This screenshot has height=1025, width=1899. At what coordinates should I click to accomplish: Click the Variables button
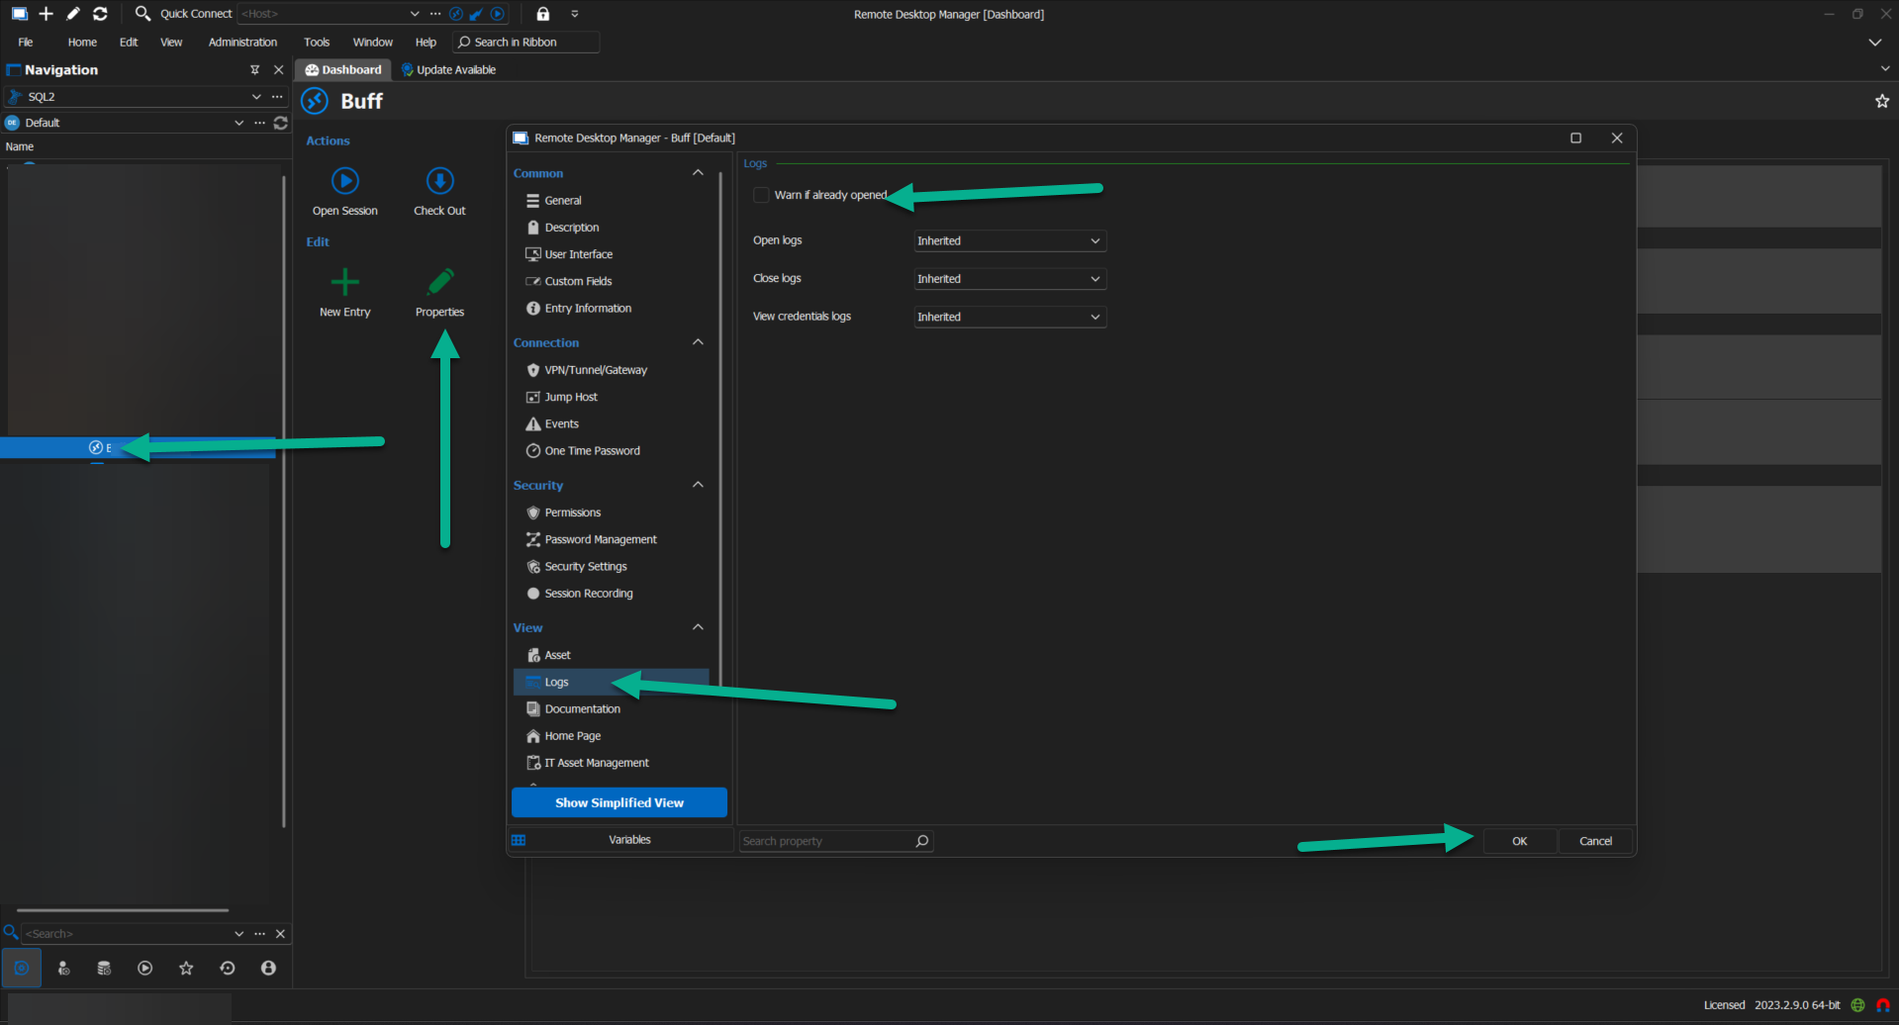[629, 840]
